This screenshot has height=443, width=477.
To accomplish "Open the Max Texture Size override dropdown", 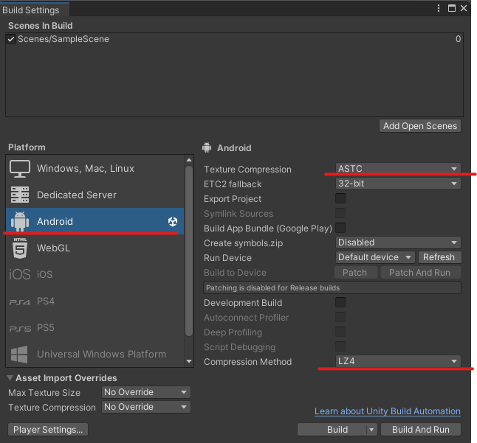I will click(x=146, y=392).
